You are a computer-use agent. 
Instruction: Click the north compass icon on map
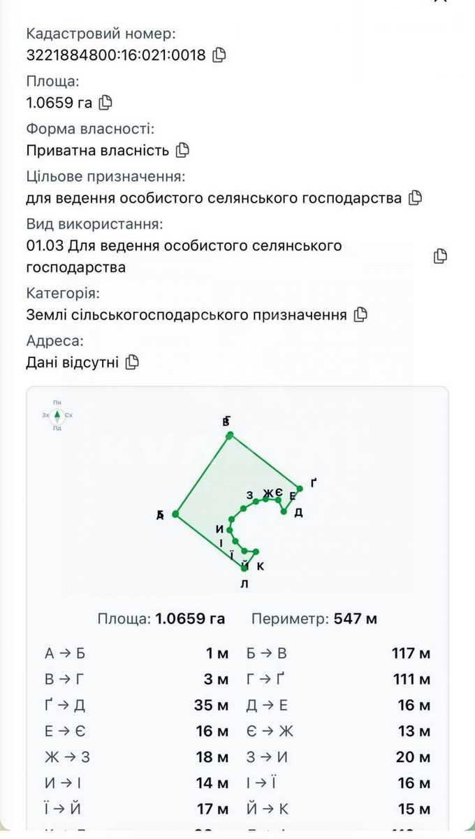(x=57, y=415)
